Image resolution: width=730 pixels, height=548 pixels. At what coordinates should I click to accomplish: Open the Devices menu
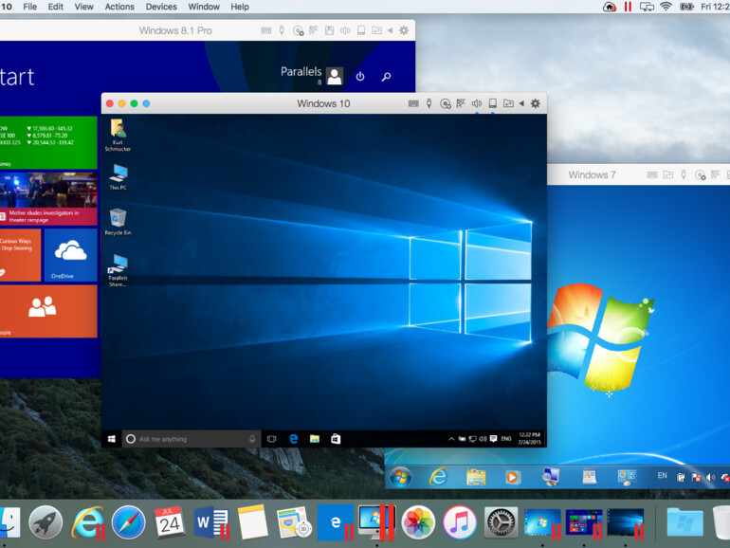(161, 7)
